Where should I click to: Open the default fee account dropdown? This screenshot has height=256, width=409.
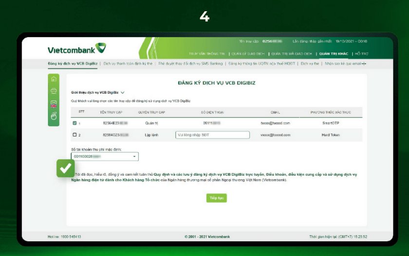(x=105, y=157)
